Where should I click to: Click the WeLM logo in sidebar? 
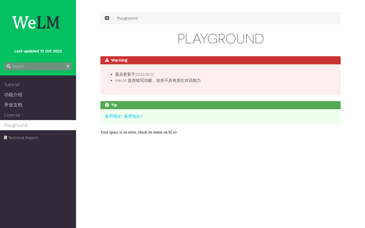[36, 23]
